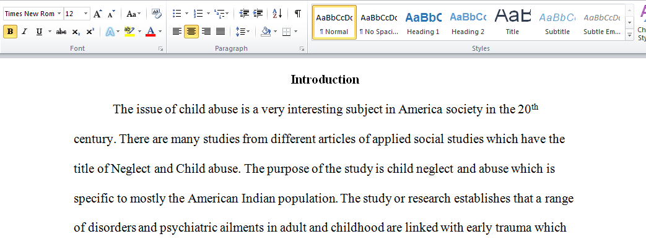646x244 pixels.
Task: Select Center alignment
Action: [x=191, y=32]
